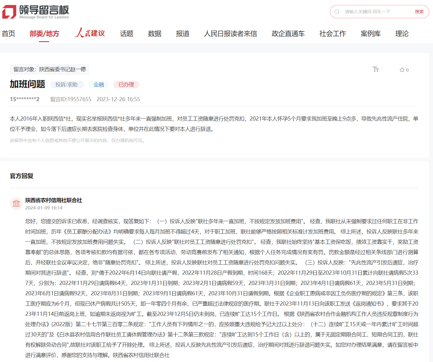Click the post date 2023-12-26 16:55
The height and width of the screenshot is (362, 433).
(118, 99)
